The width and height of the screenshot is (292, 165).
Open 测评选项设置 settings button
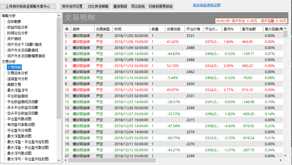coord(72,6)
